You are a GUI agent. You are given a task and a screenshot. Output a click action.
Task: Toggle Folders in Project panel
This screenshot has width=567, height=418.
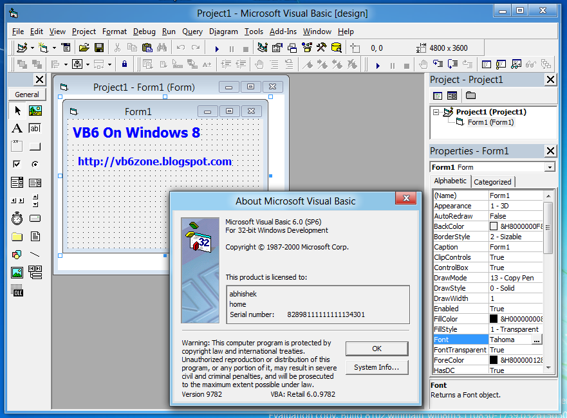click(x=470, y=96)
